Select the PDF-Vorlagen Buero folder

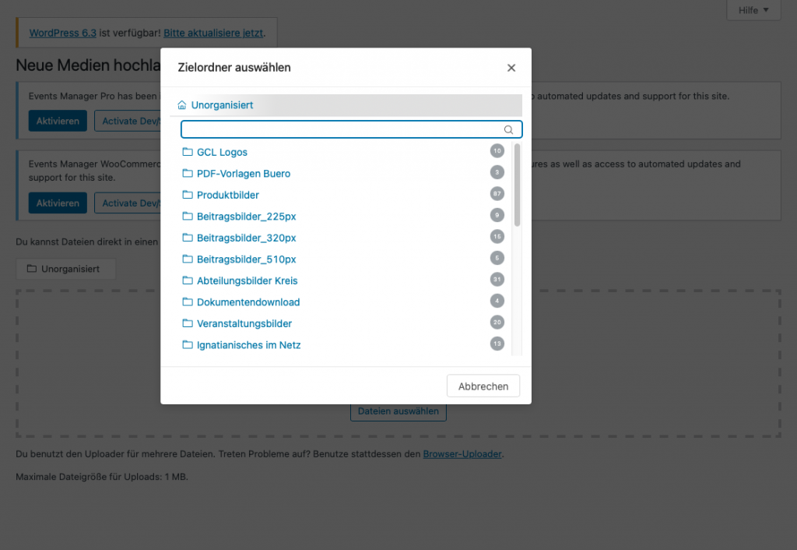tap(243, 174)
